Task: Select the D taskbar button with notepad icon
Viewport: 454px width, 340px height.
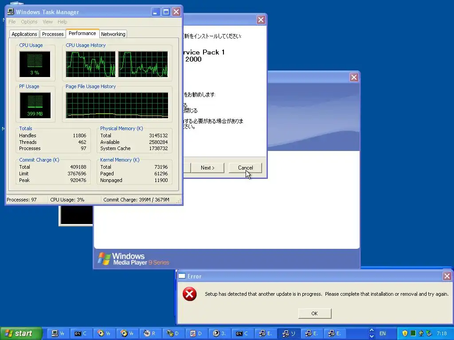Action: click(196, 333)
